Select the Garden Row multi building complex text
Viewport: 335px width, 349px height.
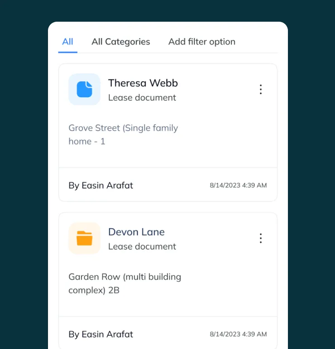[124, 283]
